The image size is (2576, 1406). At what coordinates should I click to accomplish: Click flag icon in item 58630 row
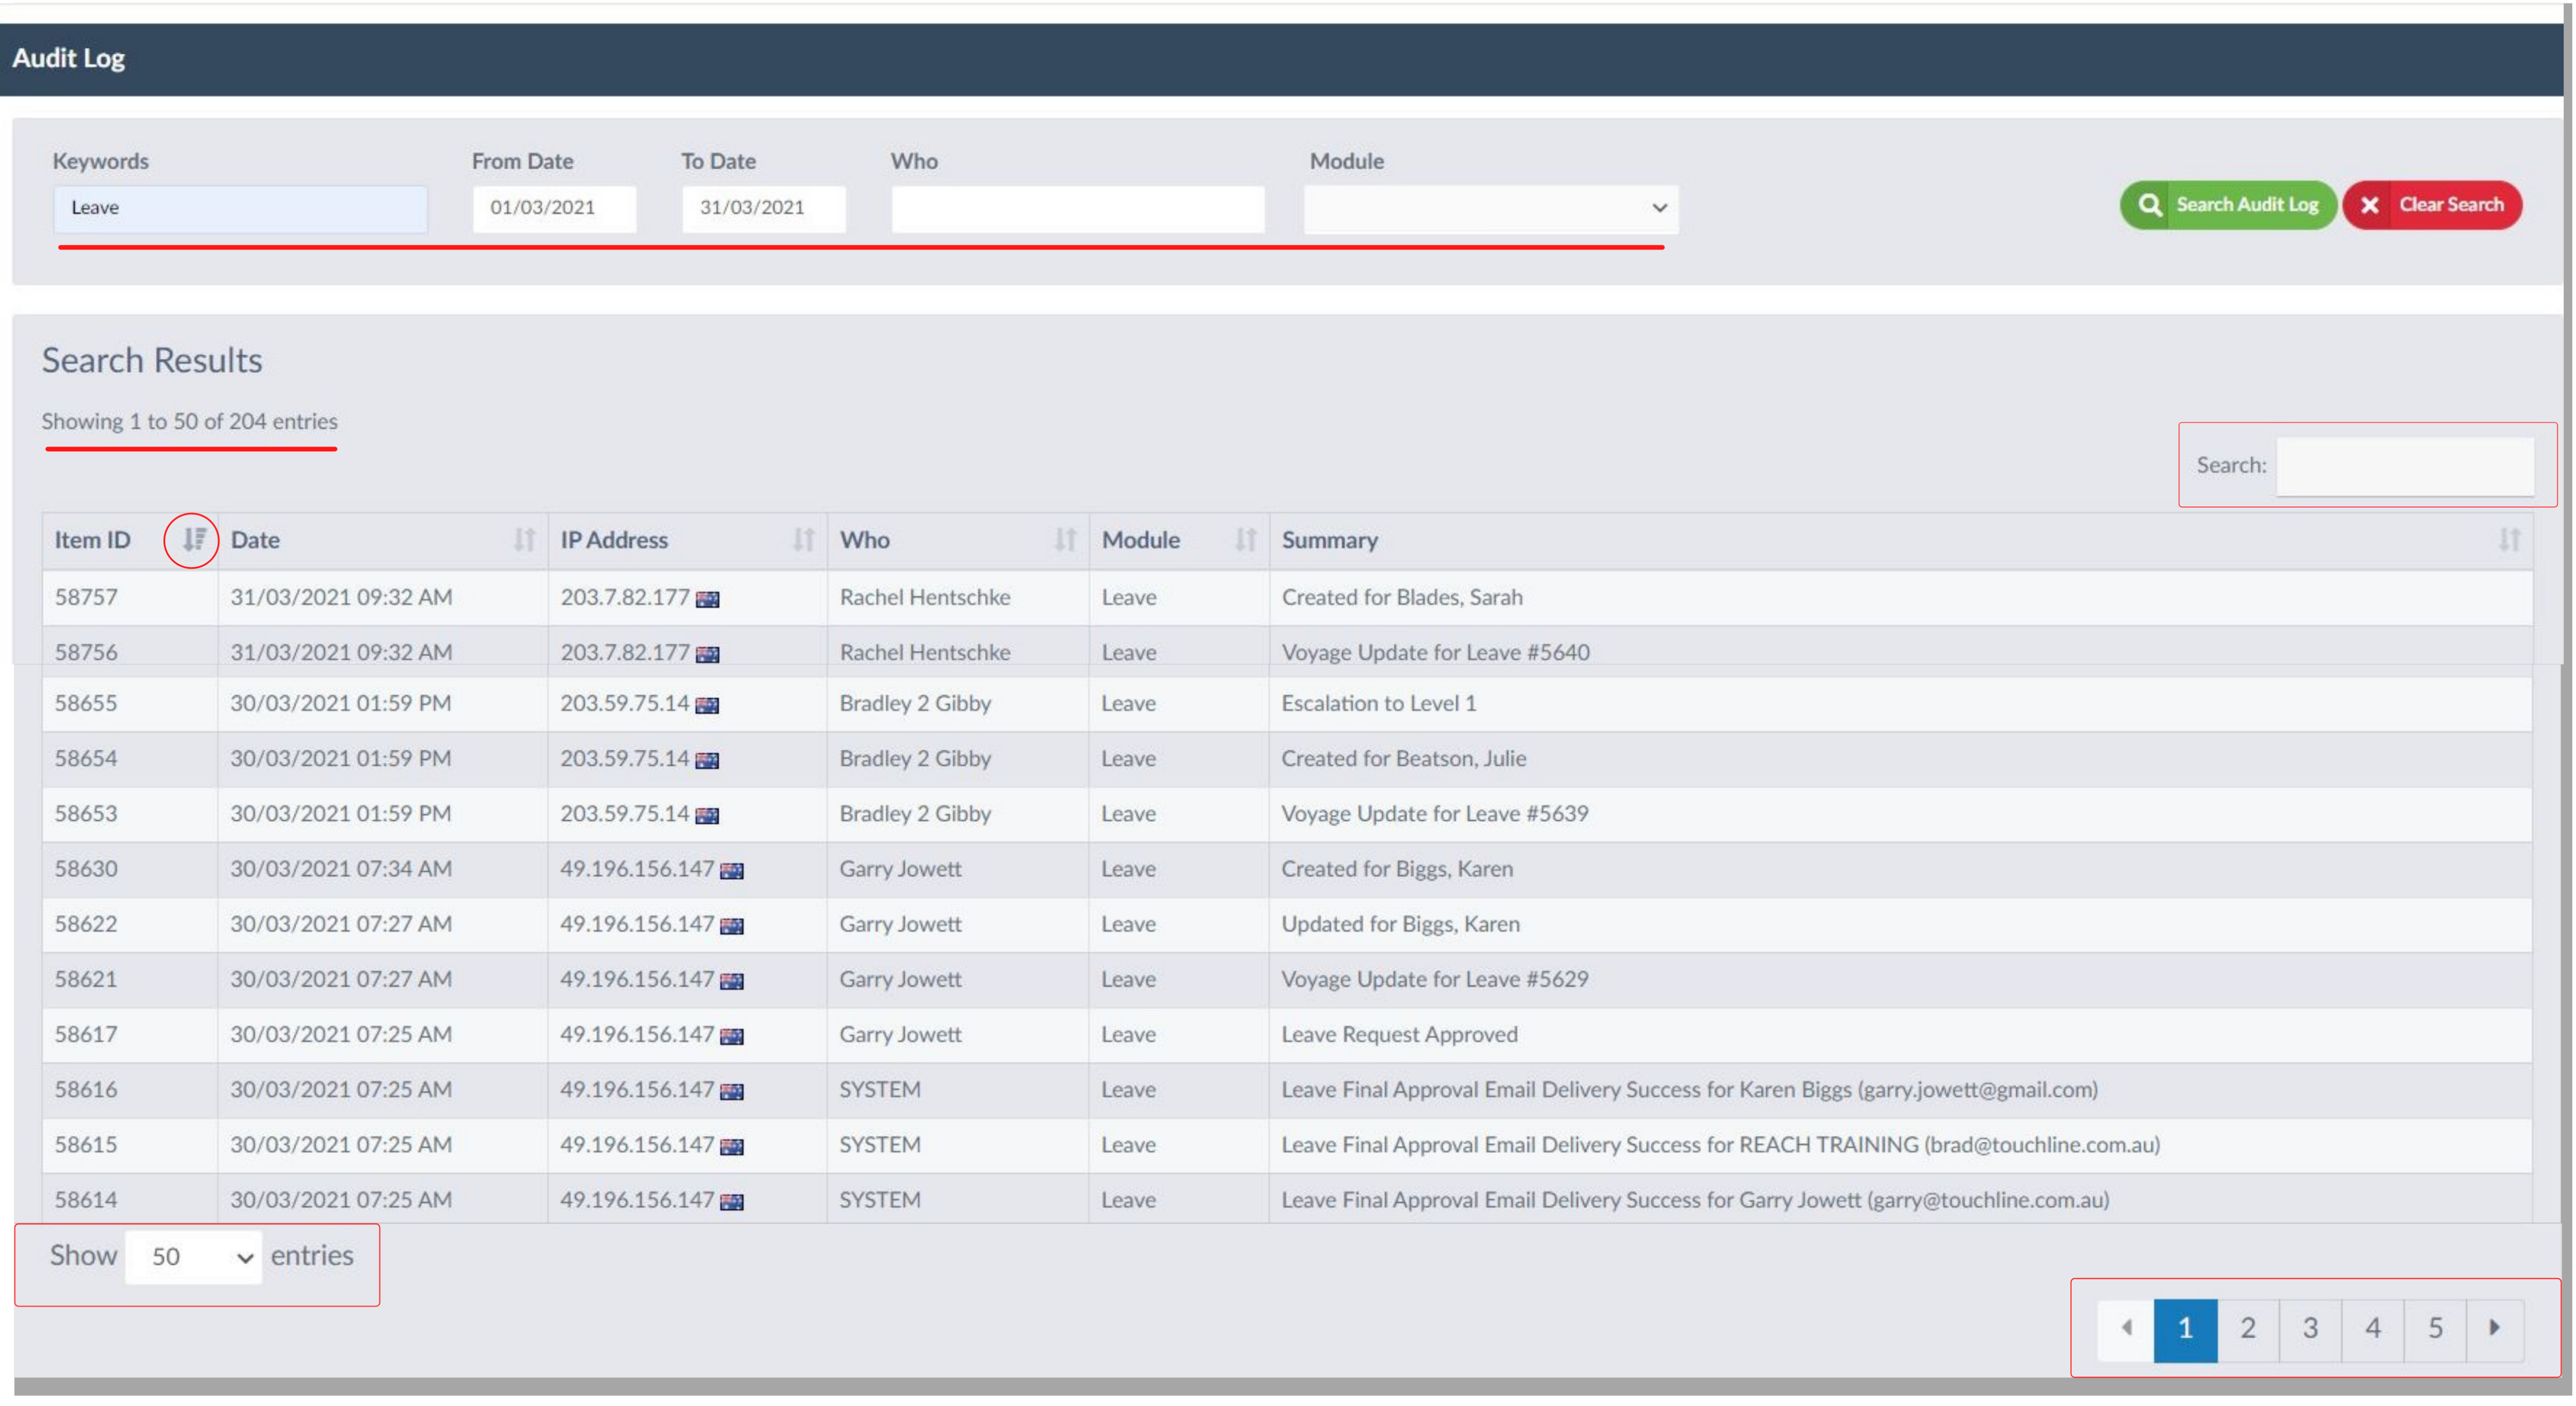click(732, 871)
